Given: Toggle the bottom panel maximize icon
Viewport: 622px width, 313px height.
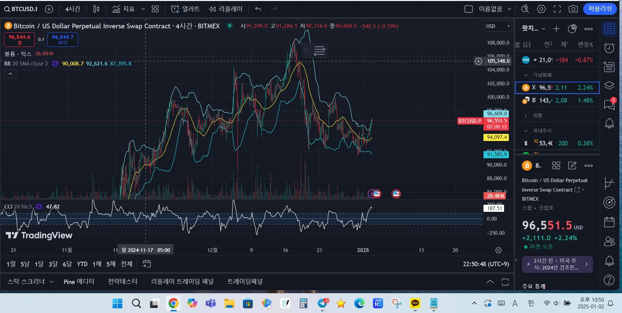Looking at the screenshot, I should (505, 282).
